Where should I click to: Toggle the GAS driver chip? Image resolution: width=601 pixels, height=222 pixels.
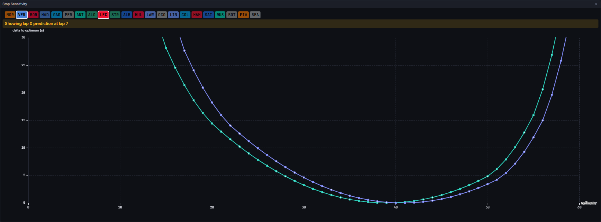click(57, 15)
